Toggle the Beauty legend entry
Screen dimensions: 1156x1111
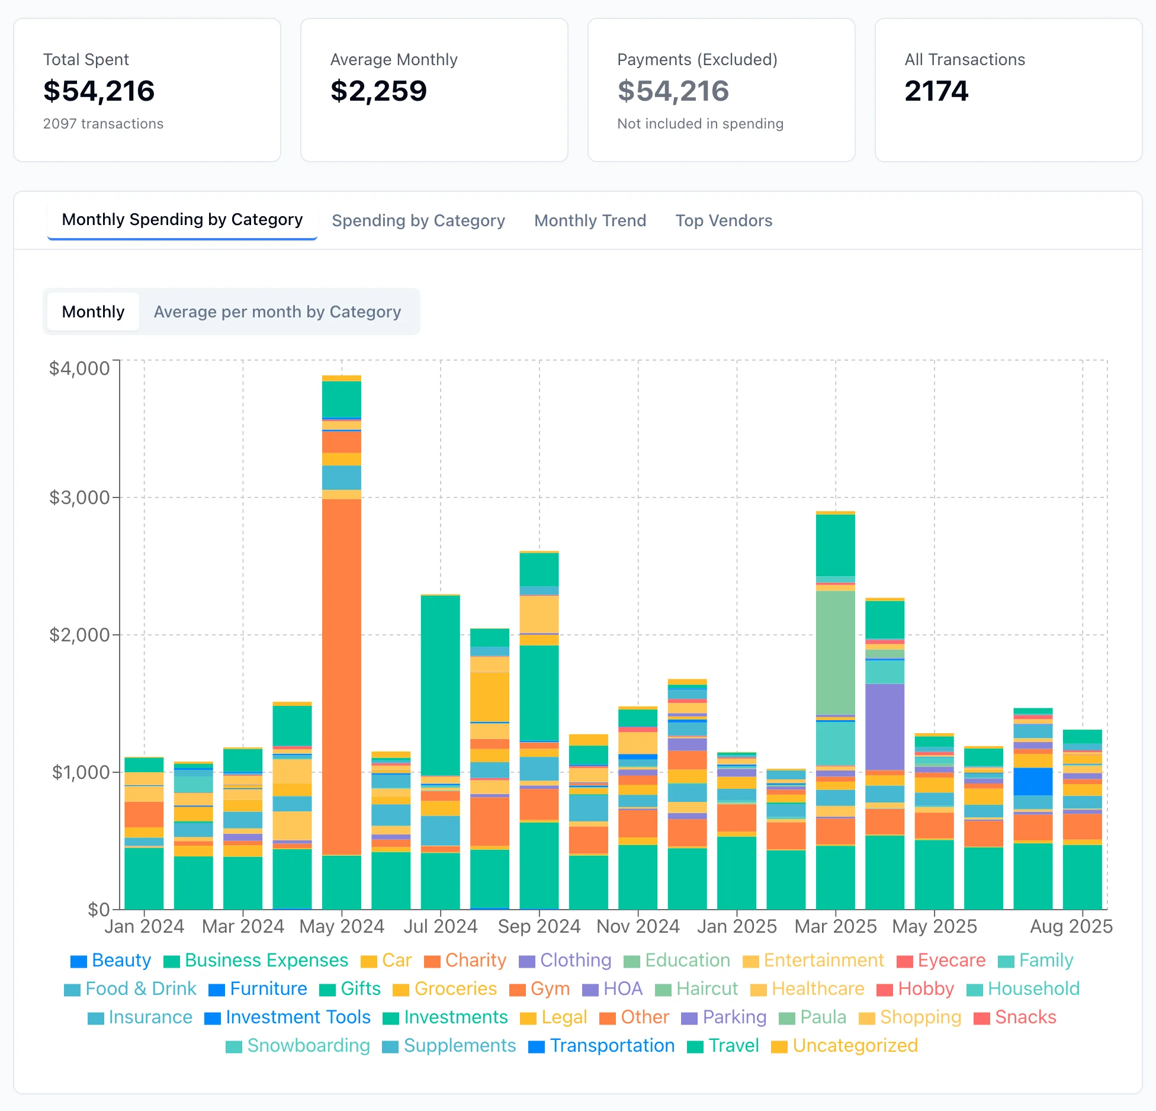point(111,960)
